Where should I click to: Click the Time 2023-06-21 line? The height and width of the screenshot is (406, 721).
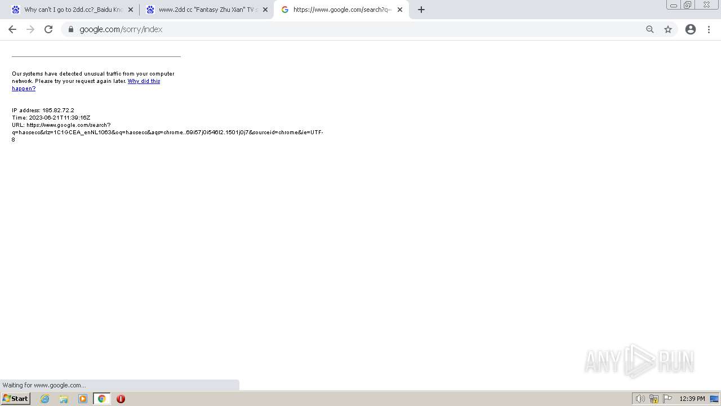point(51,118)
